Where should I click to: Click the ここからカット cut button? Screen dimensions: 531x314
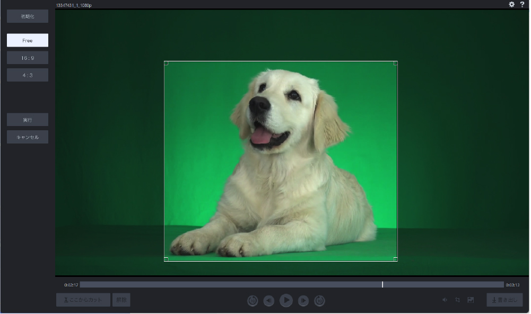83,300
